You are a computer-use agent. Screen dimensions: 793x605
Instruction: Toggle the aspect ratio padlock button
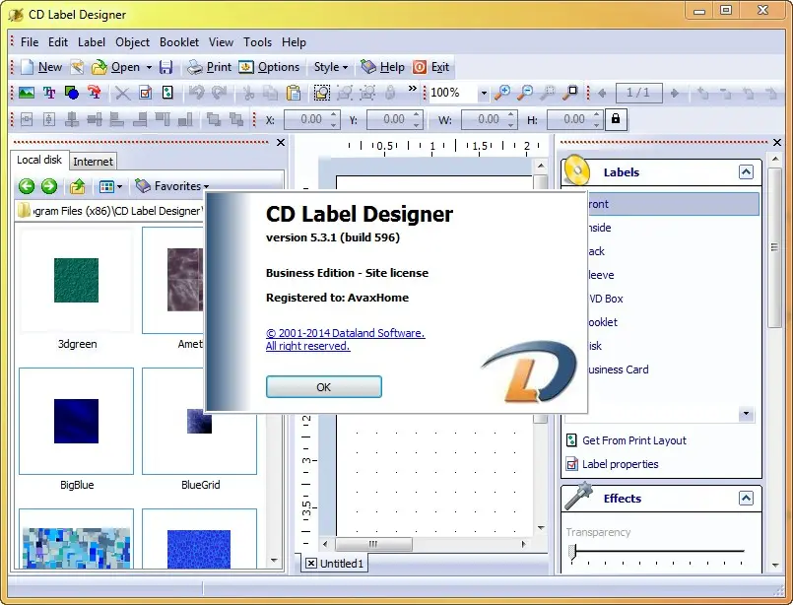click(x=616, y=119)
